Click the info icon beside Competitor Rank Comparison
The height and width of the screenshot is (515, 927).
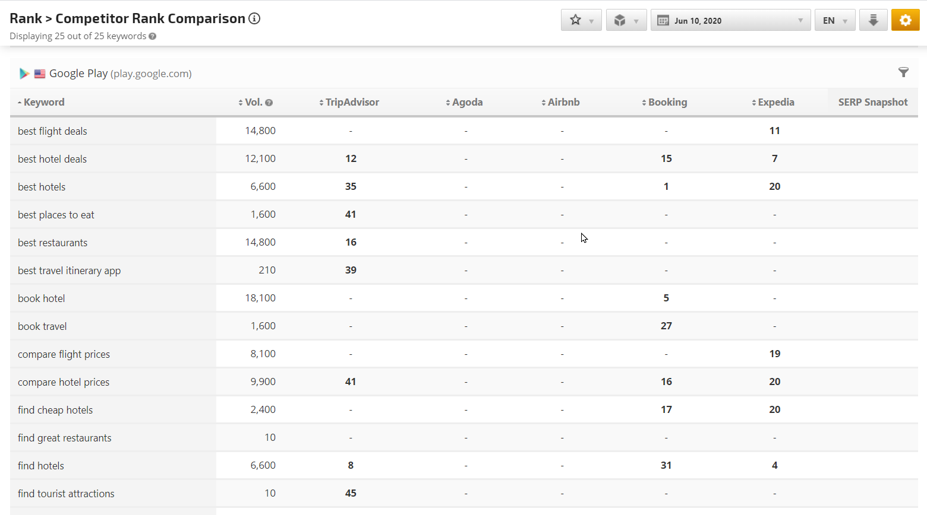pyautogui.click(x=254, y=18)
